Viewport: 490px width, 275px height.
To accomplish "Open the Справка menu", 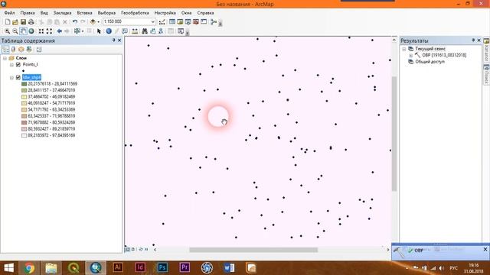I will point(205,13).
